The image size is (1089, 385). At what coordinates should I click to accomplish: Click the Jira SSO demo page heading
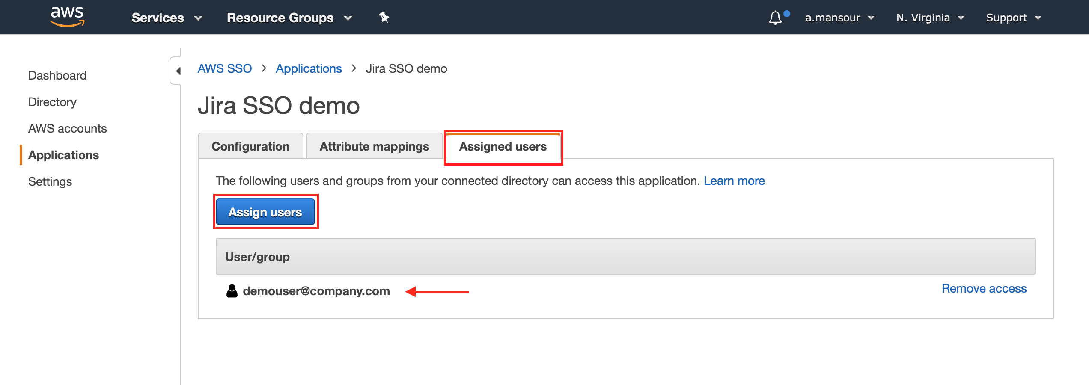[x=279, y=105]
